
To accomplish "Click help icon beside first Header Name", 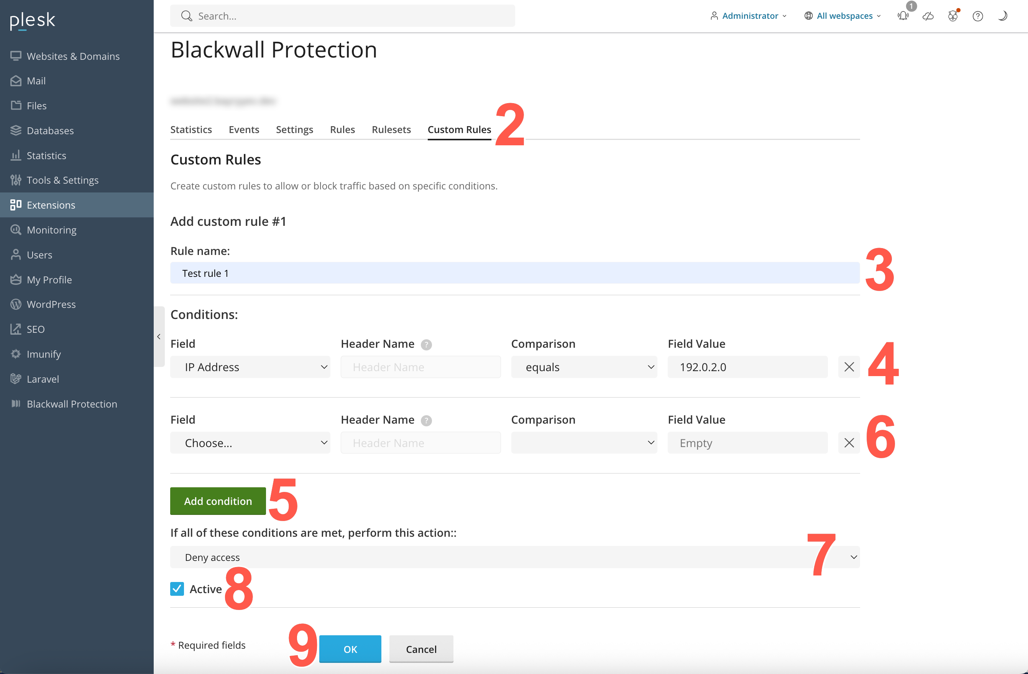I will tap(426, 344).
